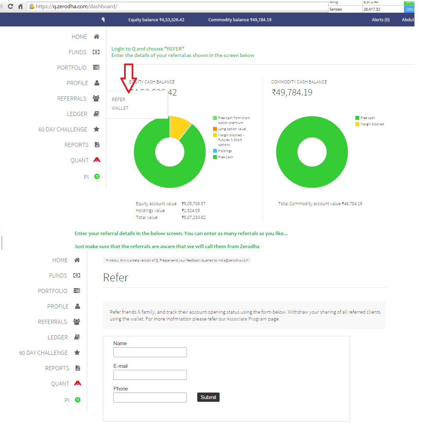Click the Total Commodity account value line
The image size is (422, 432).
click(320, 203)
